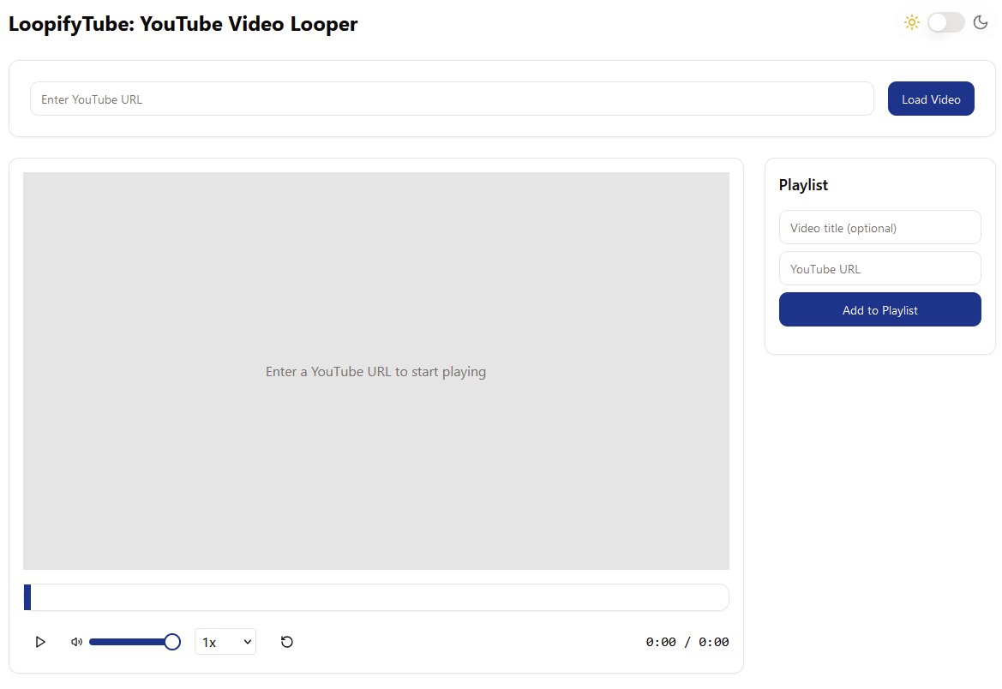
Task: Click the Add to Playlist button
Action: point(880,310)
